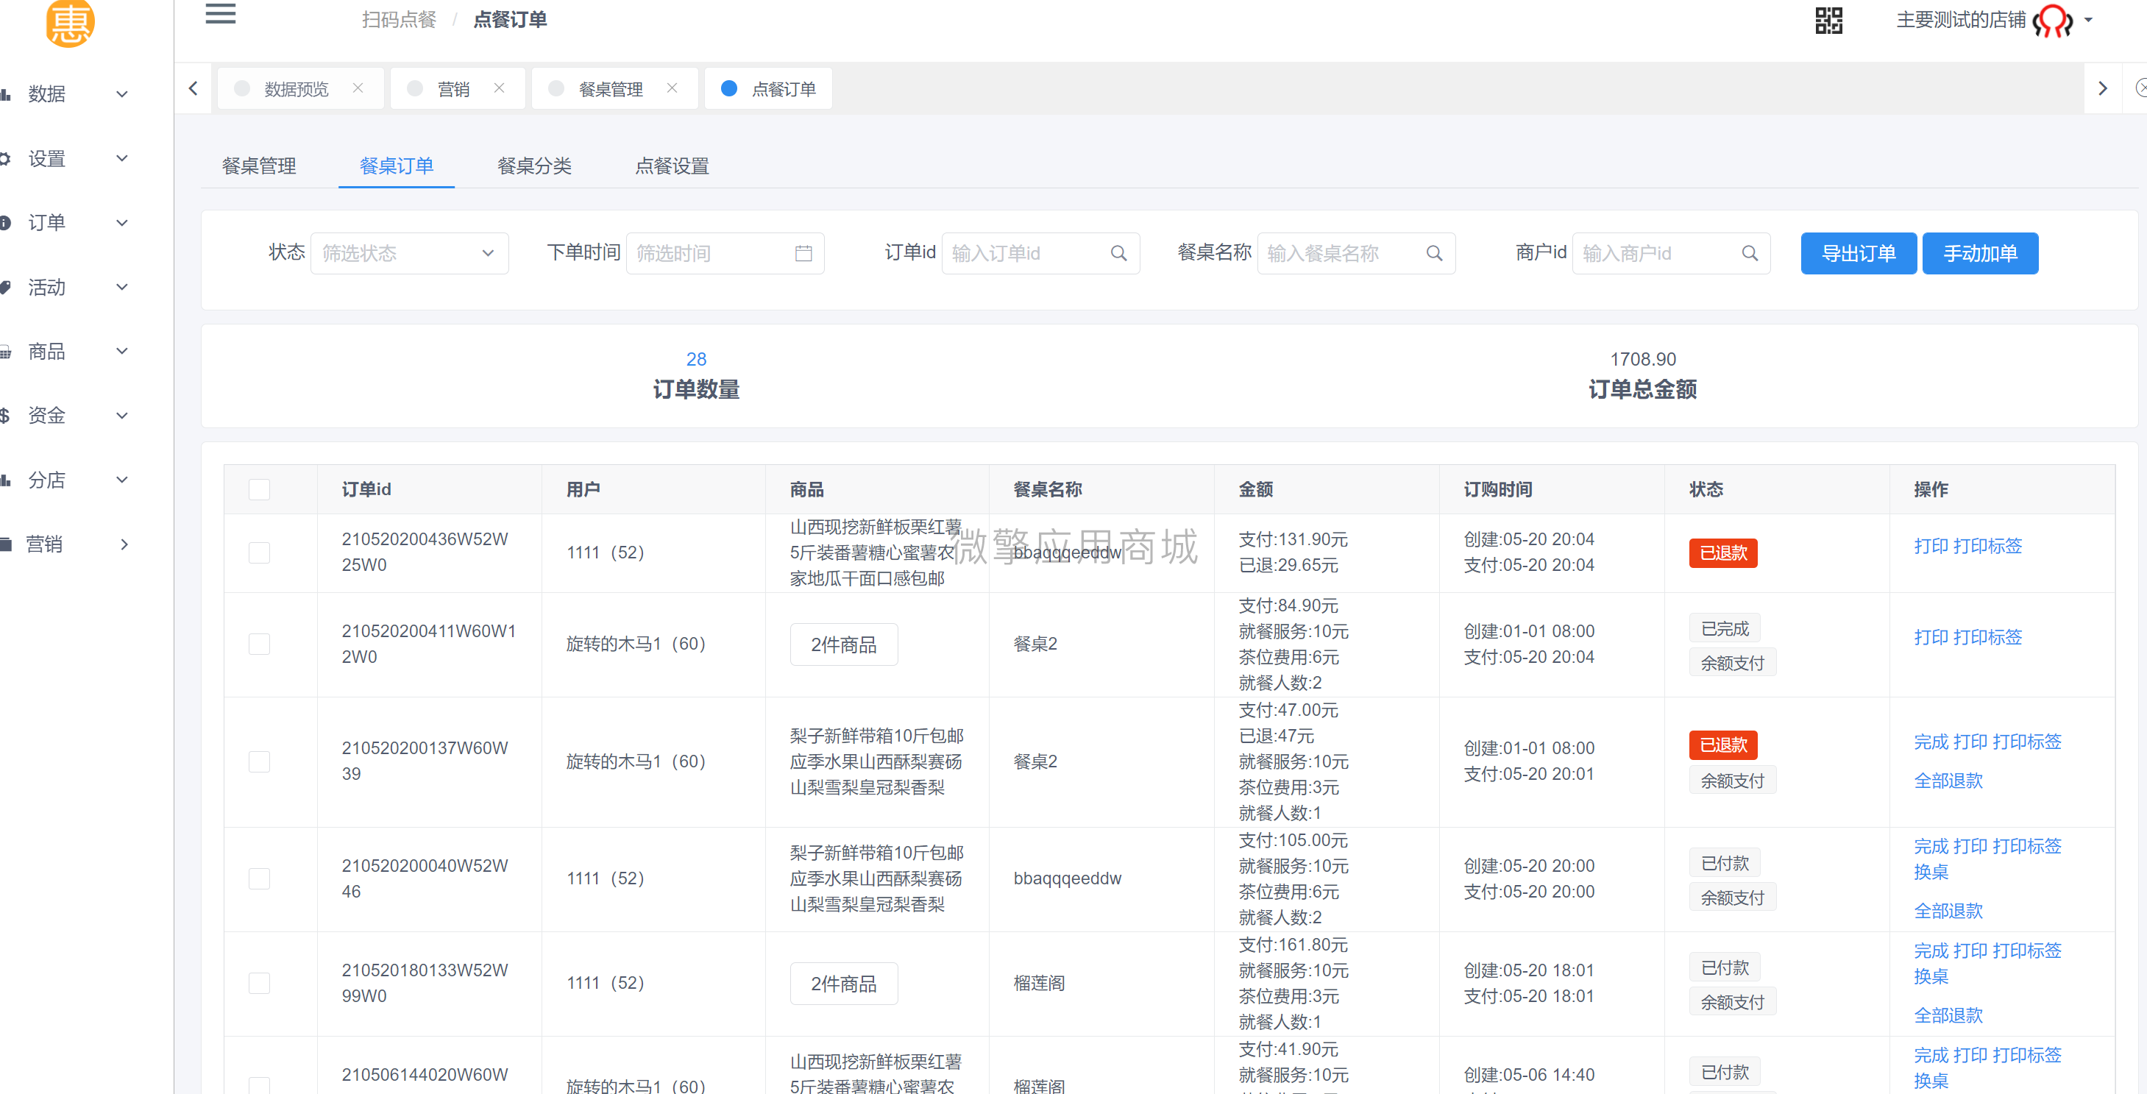Enable the select all orders checkbox
The height and width of the screenshot is (1094, 2147).
tap(260, 489)
